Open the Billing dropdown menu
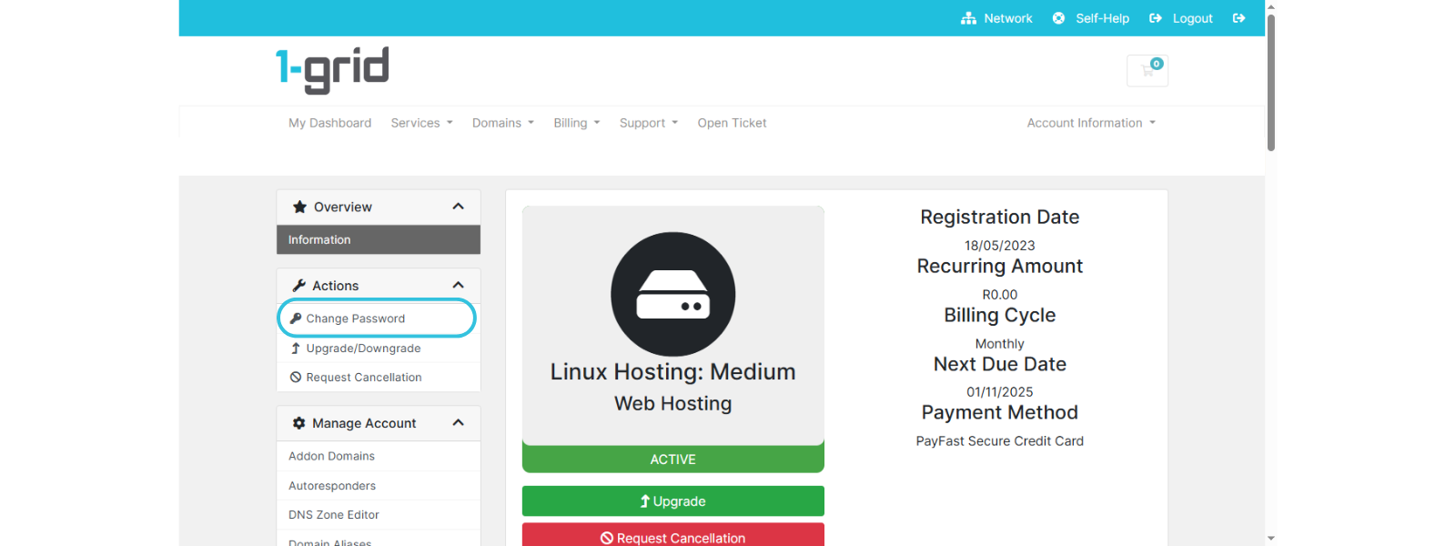 tap(576, 123)
